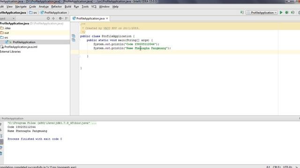The image size is (300, 168).
Task: Open the Tools menu
Action: (85, 7)
